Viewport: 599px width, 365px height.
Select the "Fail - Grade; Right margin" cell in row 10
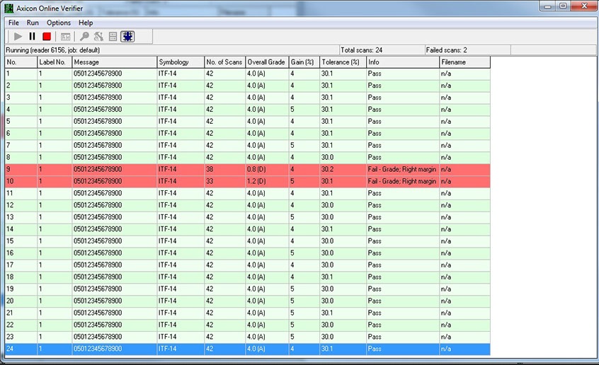click(403, 181)
